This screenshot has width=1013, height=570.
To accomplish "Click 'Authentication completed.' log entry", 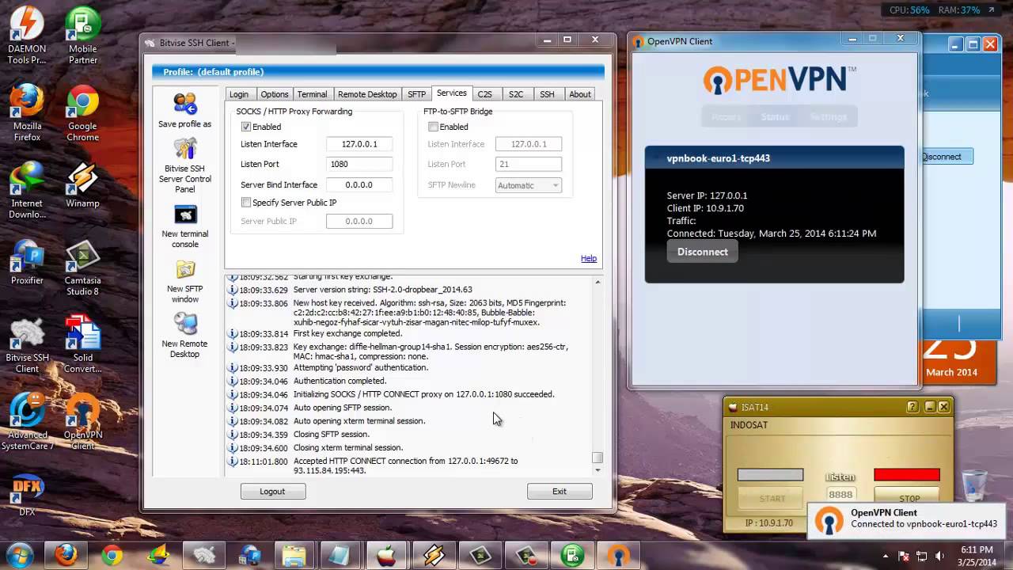I will 340,381.
